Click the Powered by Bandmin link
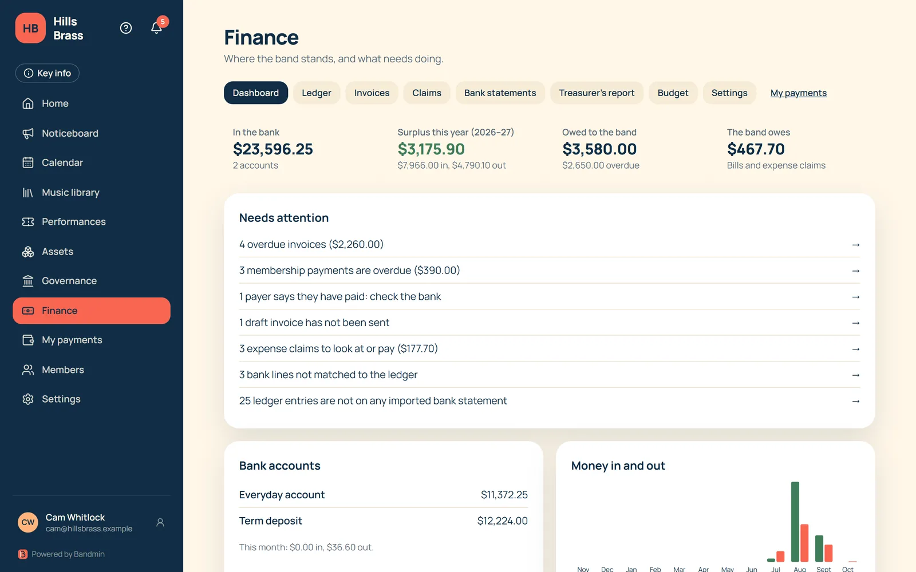The width and height of the screenshot is (916, 572). point(62,554)
